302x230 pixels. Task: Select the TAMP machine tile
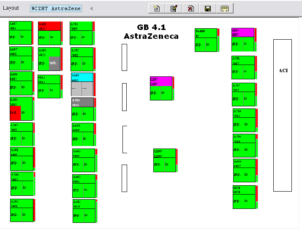206,40
